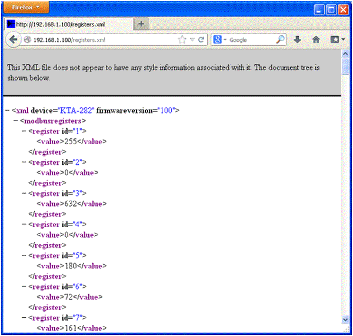The image size is (353, 336).
Task: Collapse the modbusregisters node
Action: [x=15, y=121]
